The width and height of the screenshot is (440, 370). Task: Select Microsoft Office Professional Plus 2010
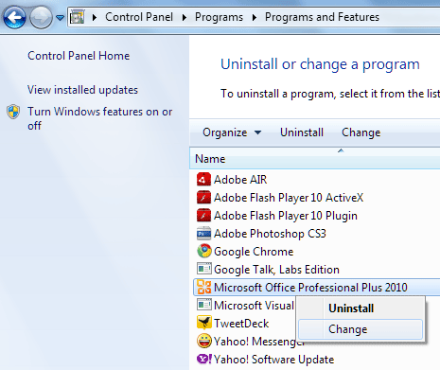click(310, 288)
